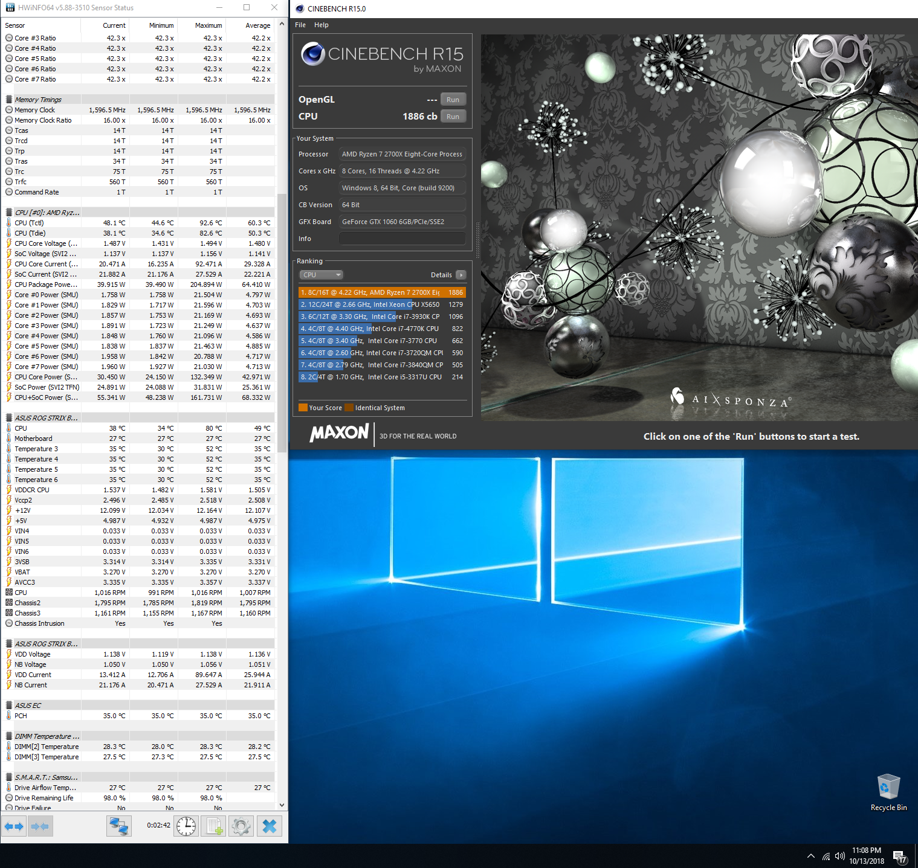The width and height of the screenshot is (918, 868).
Task: Select the Command Rate row
Action: coord(138,192)
